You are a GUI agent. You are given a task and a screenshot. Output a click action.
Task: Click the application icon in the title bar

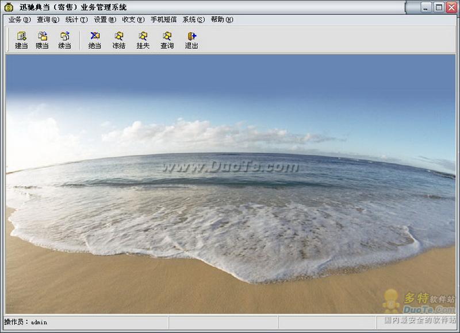tap(9, 7)
